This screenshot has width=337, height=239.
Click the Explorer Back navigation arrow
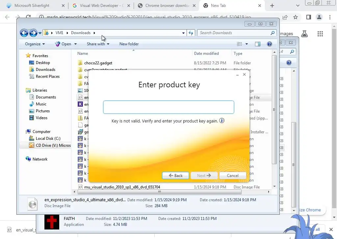pyautogui.click(x=24, y=33)
